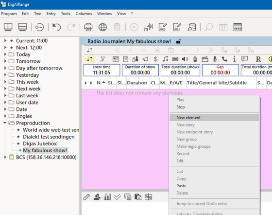This screenshot has width=272, height=215.
Task: Filter by telephone type icon
Action: coord(224,59)
